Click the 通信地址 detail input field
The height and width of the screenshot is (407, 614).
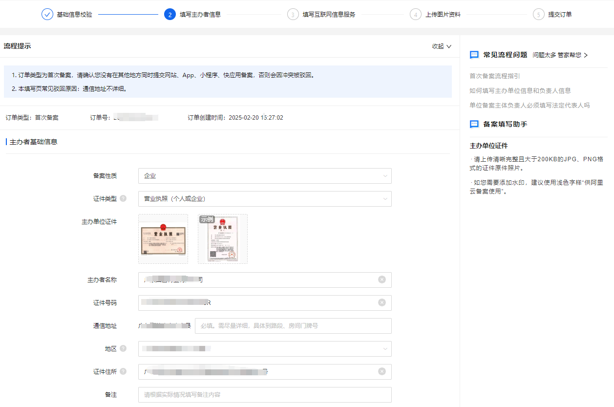(x=293, y=325)
